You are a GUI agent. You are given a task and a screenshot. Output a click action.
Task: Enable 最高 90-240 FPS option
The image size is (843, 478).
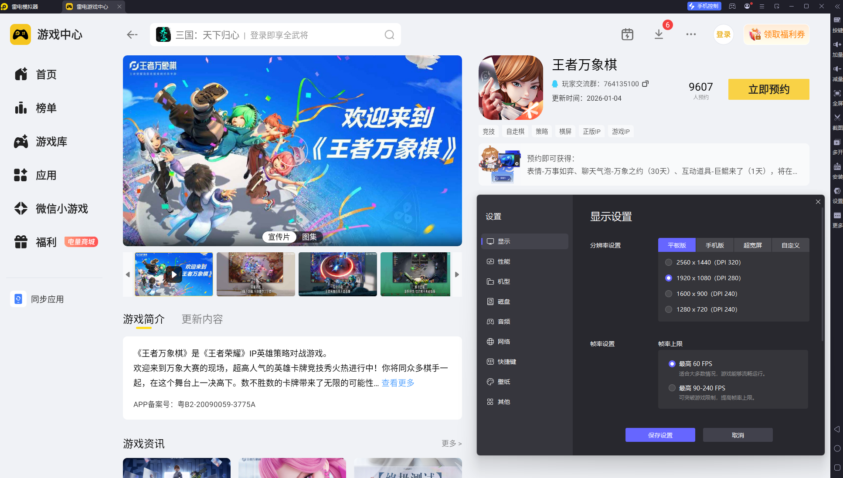(672, 388)
